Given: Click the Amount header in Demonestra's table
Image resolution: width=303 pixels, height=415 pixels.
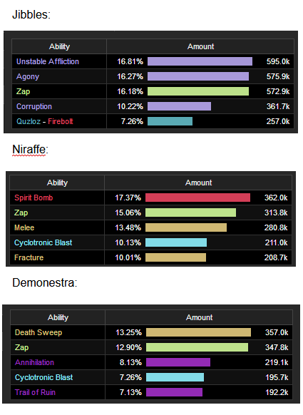Looking at the screenshot, I should (199, 317).
